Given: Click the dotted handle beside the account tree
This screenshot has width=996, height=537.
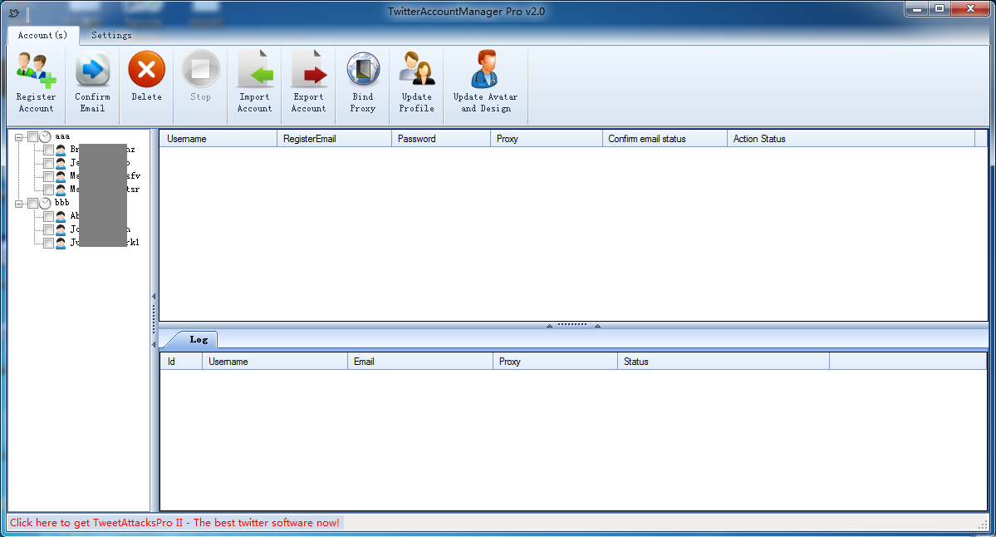Looking at the screenshot, I should click(x=154, y=320).
